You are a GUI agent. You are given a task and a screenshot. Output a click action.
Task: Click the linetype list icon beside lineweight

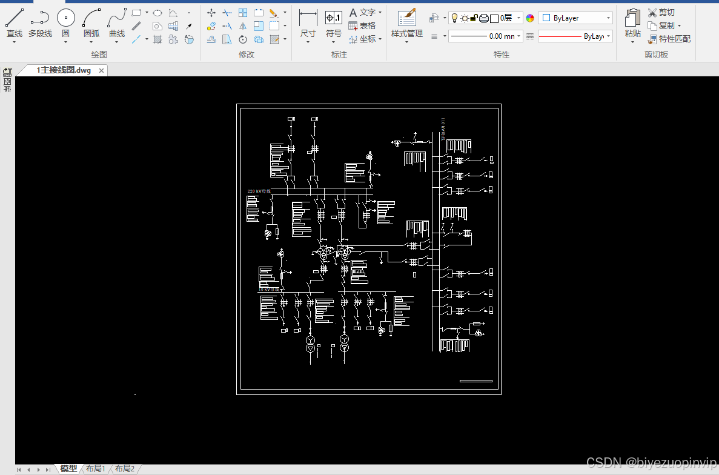click(530, 36)
